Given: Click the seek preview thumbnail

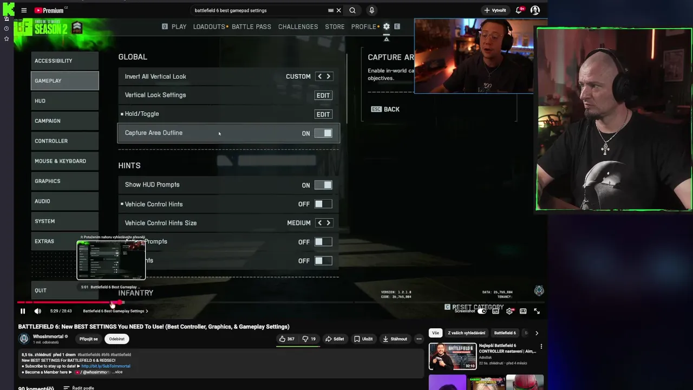Looking at the screenshot, I should pos(111,260).
